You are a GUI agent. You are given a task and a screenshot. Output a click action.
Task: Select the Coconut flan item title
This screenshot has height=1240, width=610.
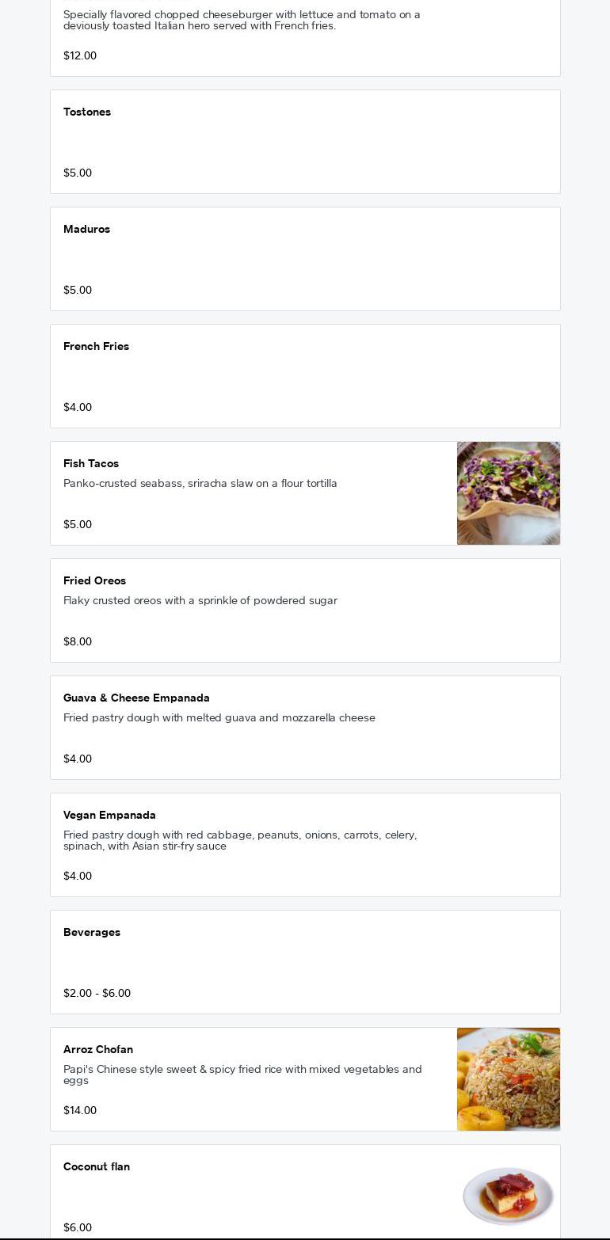click(x=97, y=1167)
